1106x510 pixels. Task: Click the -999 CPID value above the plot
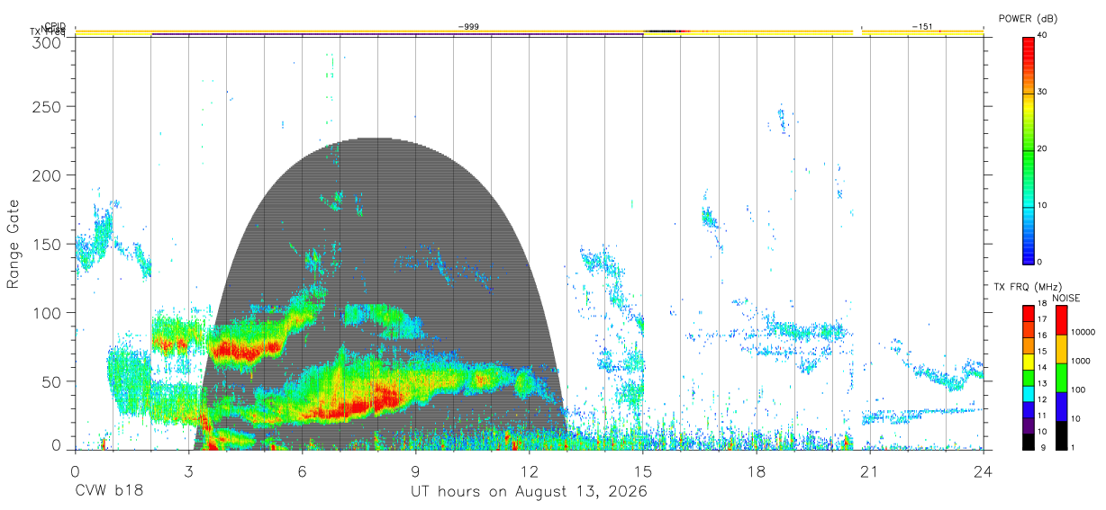tap(468, 27)
